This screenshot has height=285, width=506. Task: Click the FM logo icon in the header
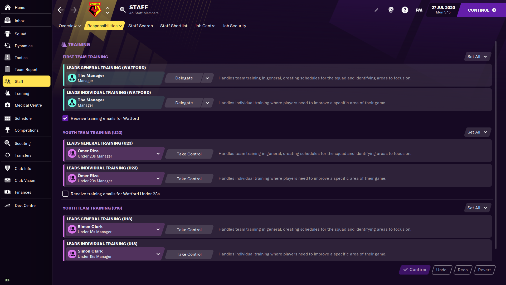tap(419, 10)
